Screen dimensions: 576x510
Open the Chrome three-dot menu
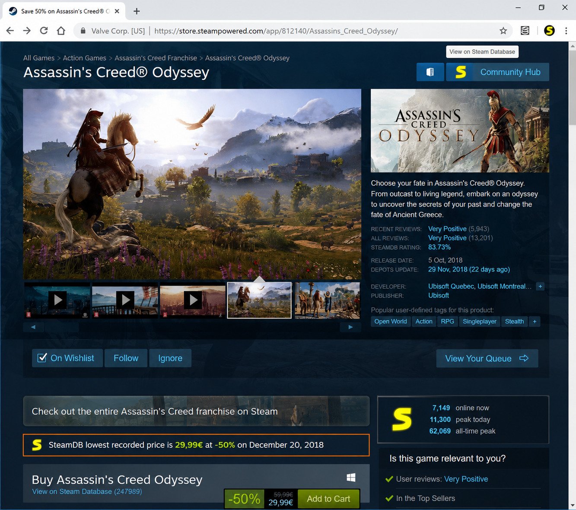[x=566, y=31]
